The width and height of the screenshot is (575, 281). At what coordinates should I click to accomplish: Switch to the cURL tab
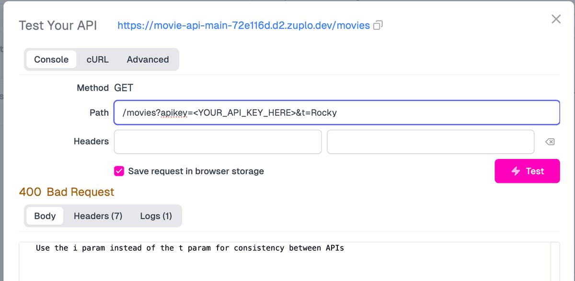coord(97,60)
